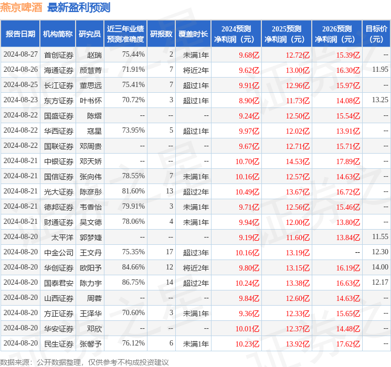Screen dimensions: 391x367
Task: Click target price 13.25
Action: point(380,100)
